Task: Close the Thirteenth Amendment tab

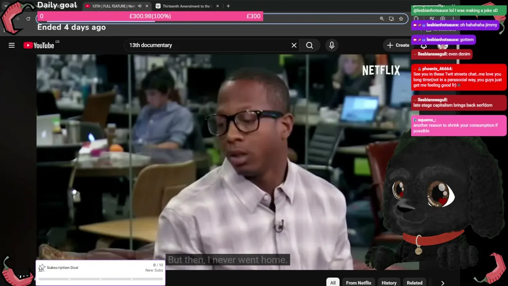Action: tap(217, 6)
